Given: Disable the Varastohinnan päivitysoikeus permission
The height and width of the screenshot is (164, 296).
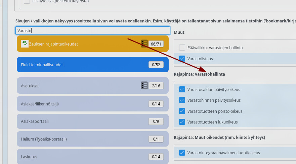Looking at the screenshot, I should pyautogui.click(x=182, y=100).
